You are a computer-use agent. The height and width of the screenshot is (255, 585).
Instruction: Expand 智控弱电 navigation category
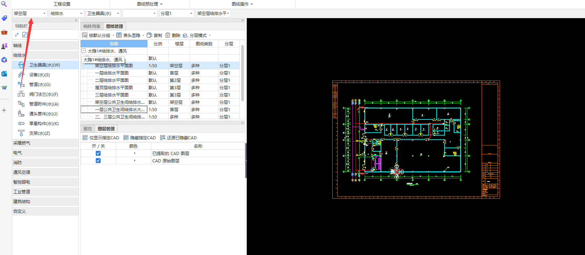45,182
